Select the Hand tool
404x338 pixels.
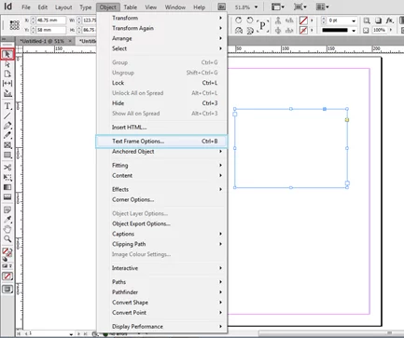coord(7,229)
